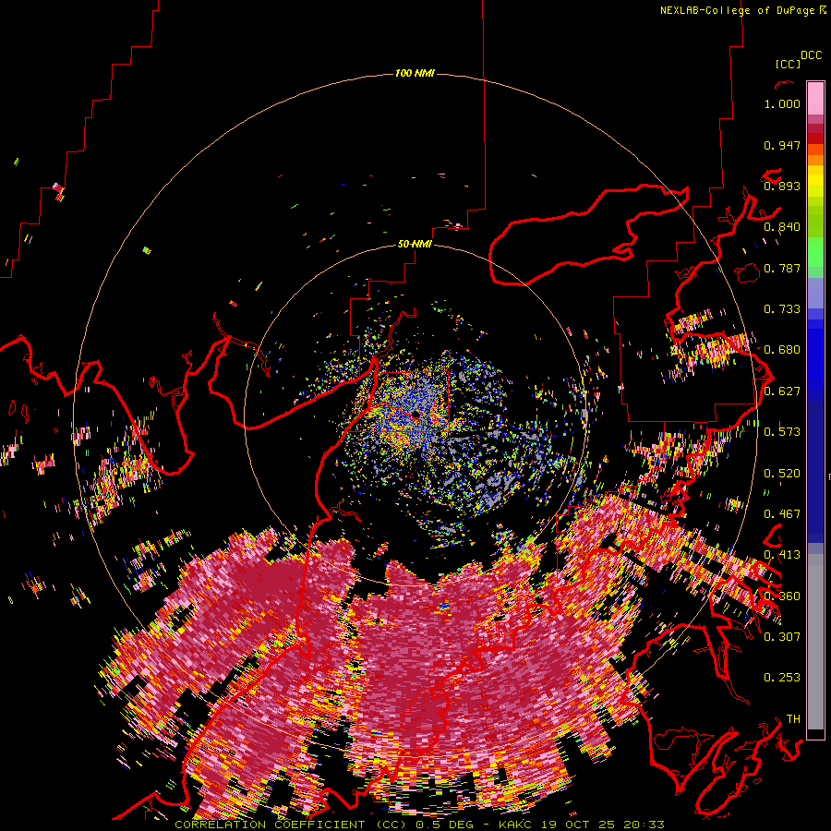Viewport: 831px width, 831px height.
Task: Pick the lavender color bar segment
Action: (x=815, y=293)
